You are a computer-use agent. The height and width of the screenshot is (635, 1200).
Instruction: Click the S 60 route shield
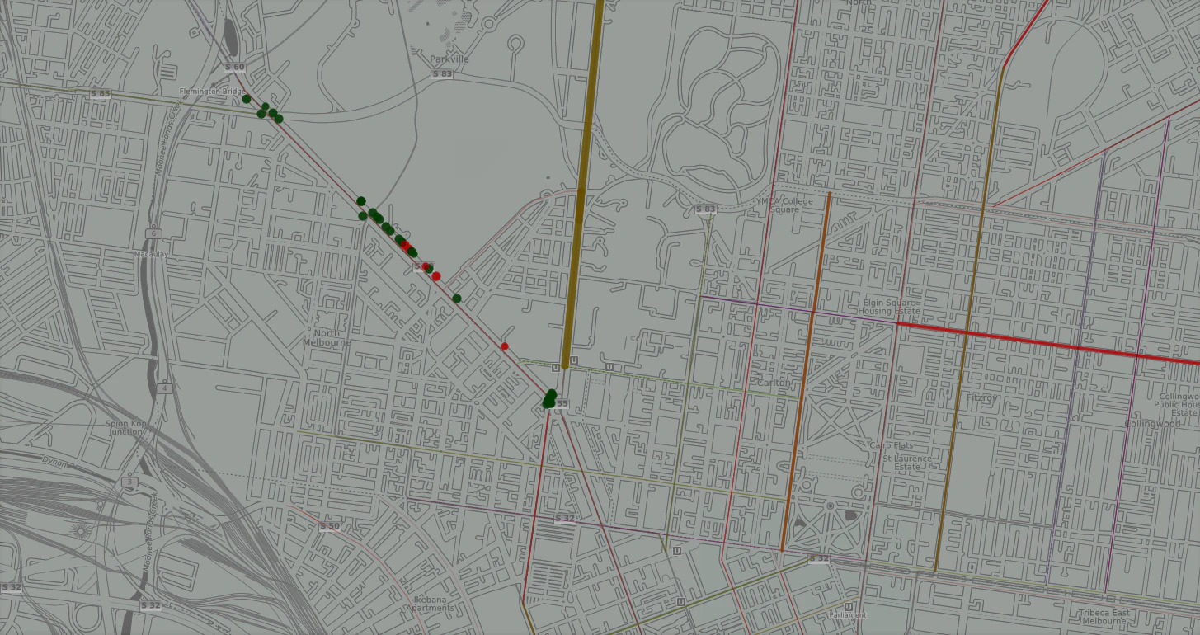[234, 67]
